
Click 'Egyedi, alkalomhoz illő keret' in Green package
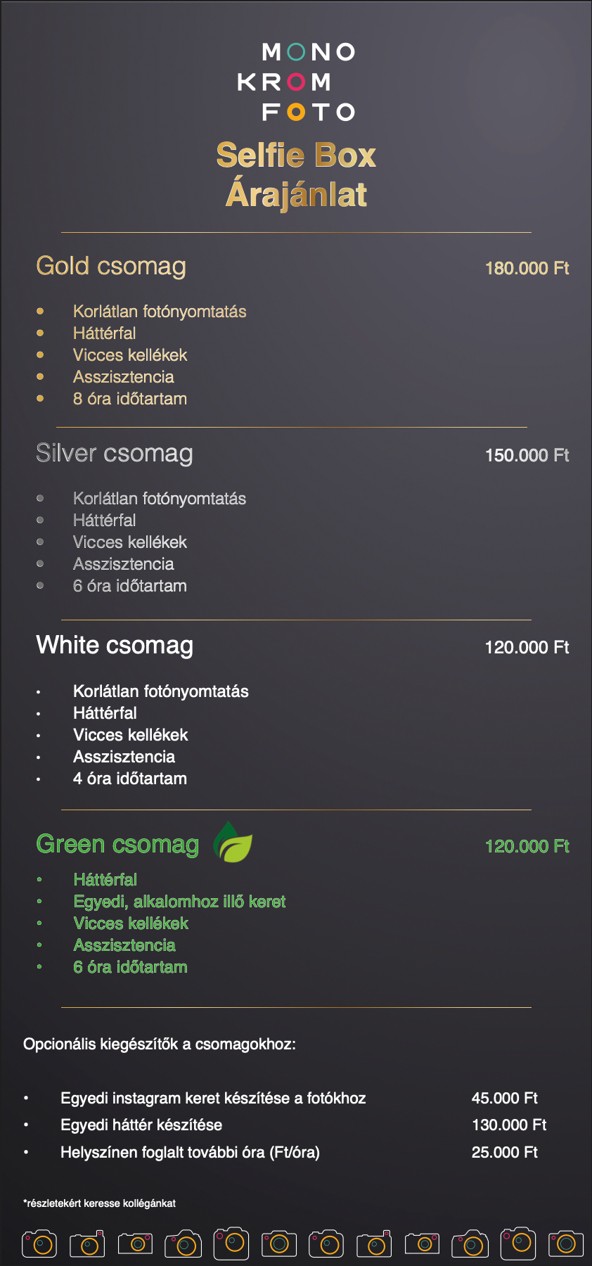point(179,902)
